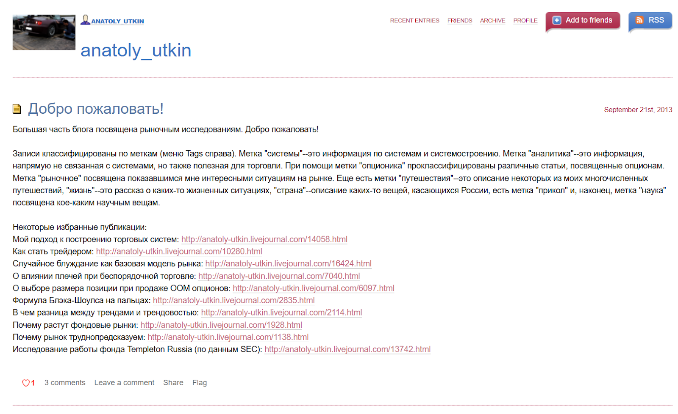
Task: Open the Templeton Russia link 13742.html
Action: point(347,349)
